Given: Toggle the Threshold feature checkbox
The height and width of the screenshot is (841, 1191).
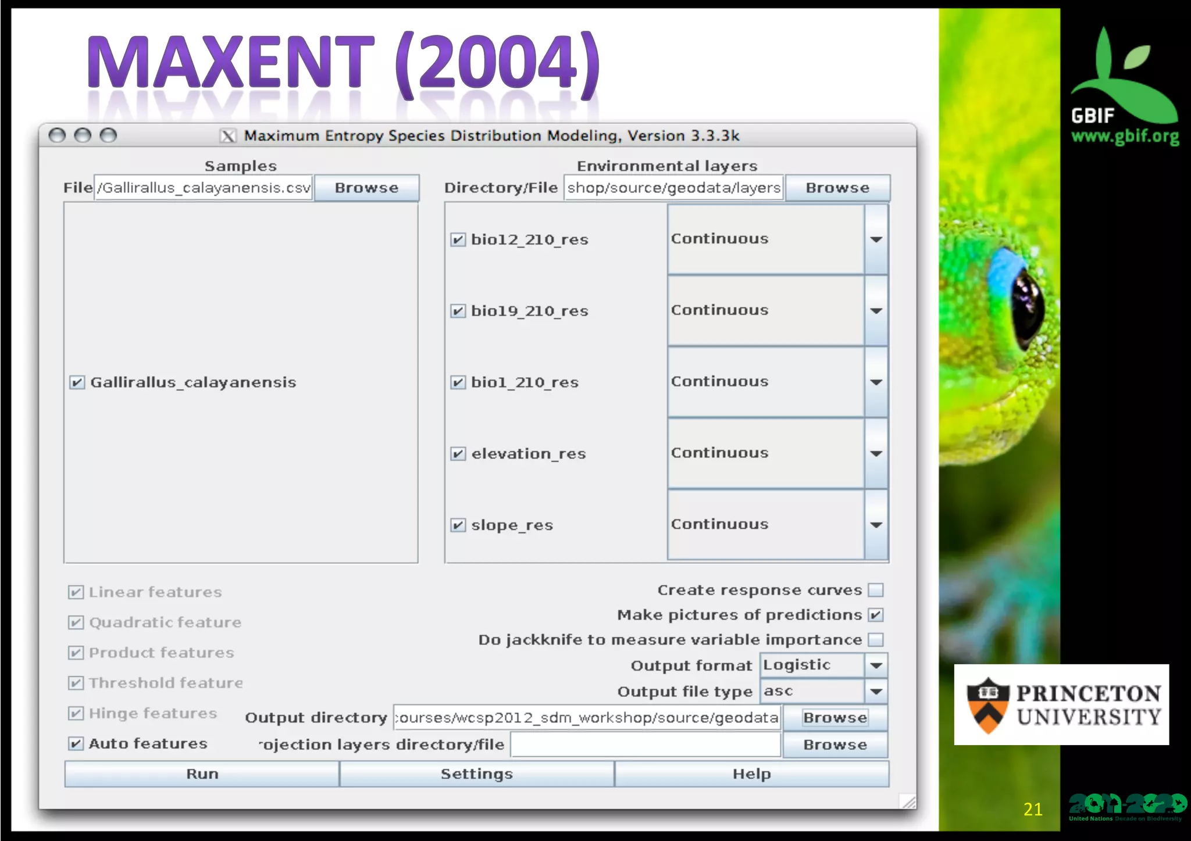Looking at the screenshot, I should coord(76,683).
